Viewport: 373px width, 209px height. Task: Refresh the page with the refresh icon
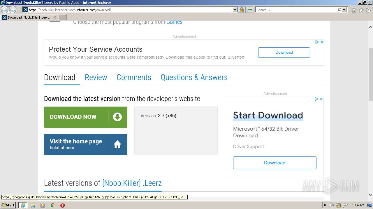[x=250, y=10]
